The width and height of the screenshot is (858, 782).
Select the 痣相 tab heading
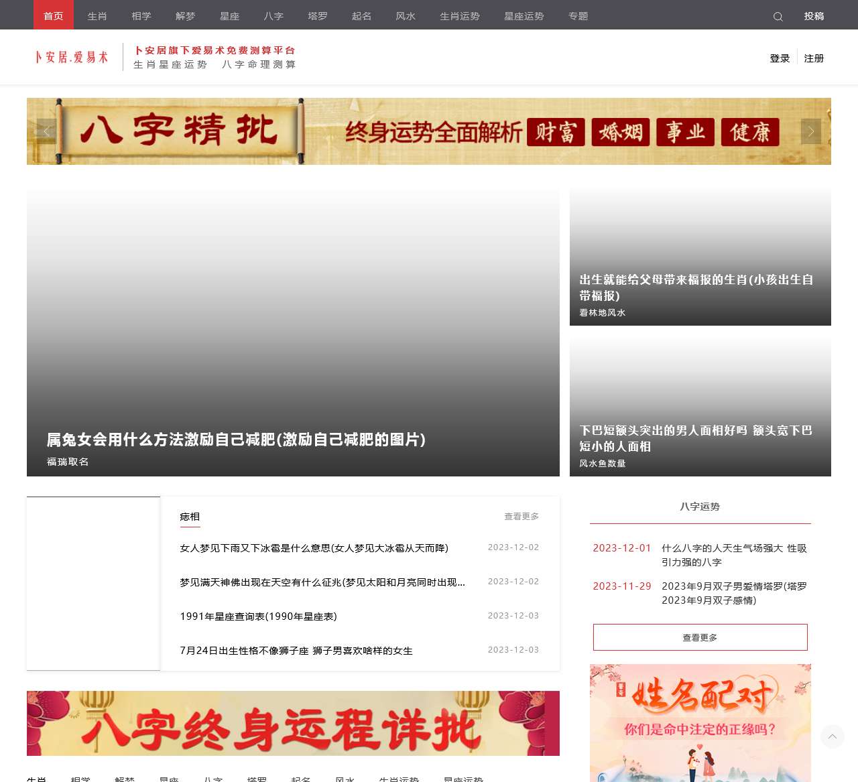pos(190,517)
